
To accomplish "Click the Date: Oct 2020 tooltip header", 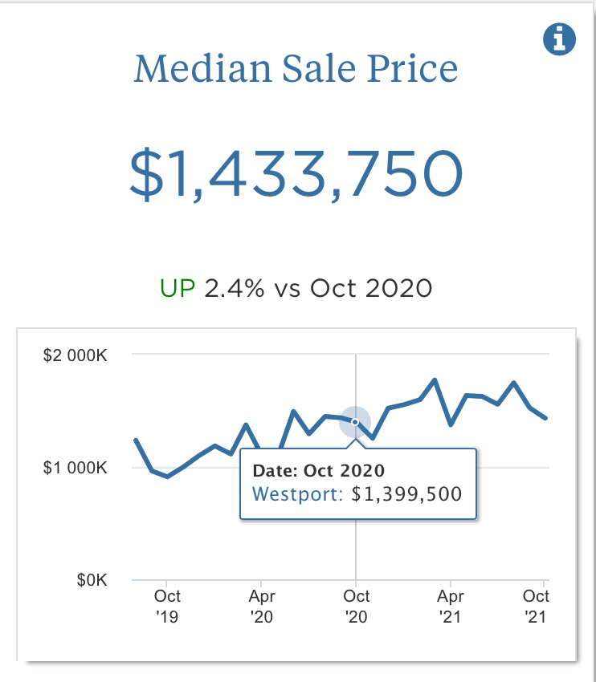I will click(x=319, y=470).
